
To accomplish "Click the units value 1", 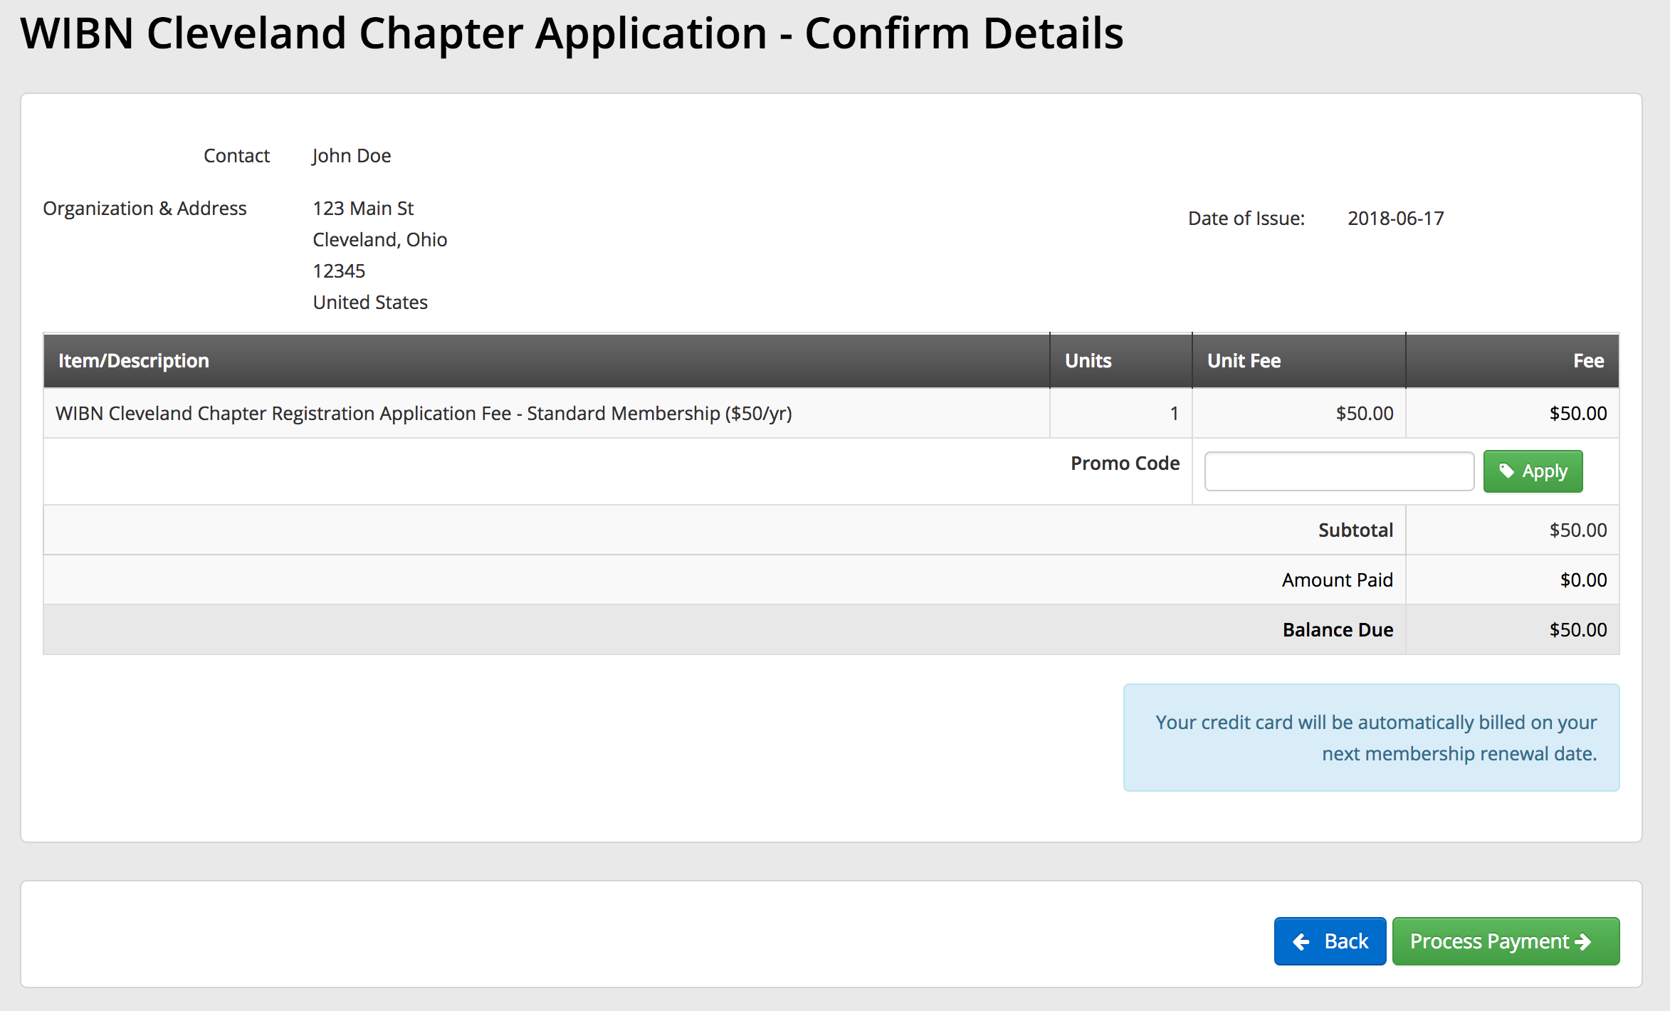I will pyautogui.click(x=1174, y=413).
